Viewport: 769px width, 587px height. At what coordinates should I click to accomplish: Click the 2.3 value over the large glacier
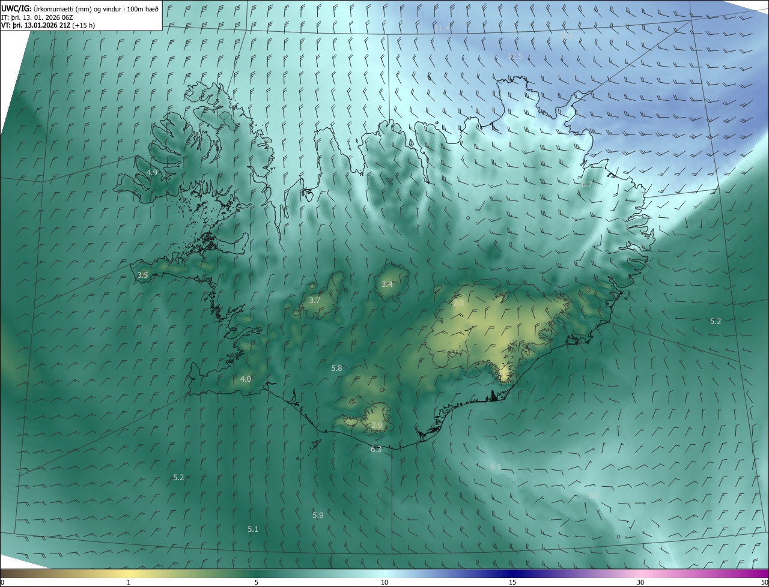(x=458, y=303)
